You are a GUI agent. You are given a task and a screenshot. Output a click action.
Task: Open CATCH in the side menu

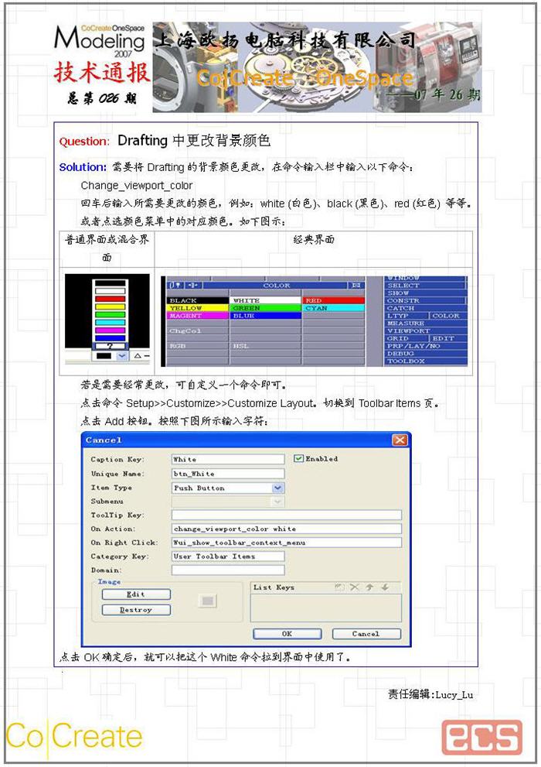[x=425, y=308]
